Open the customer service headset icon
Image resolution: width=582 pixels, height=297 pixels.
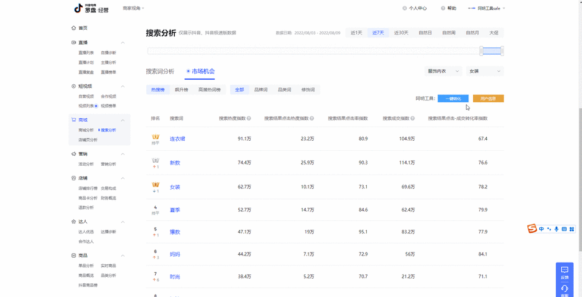565,288
